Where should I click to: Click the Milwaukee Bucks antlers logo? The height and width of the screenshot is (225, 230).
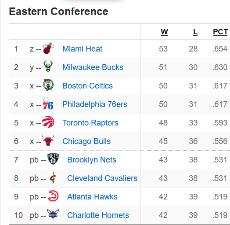[x=48, y=66]
